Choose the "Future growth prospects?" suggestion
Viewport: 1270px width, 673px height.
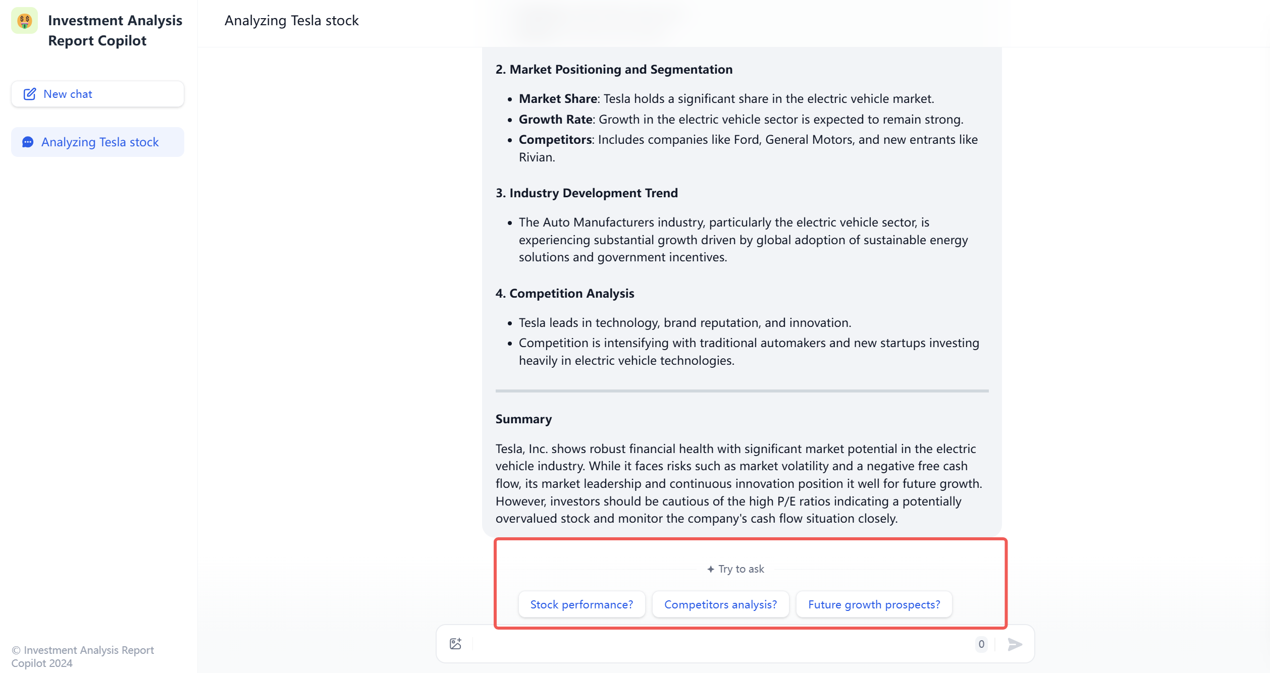[874, 604]
